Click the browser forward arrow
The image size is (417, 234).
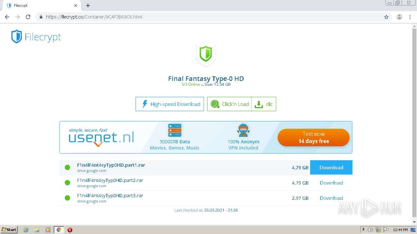(x=18, y=17)
